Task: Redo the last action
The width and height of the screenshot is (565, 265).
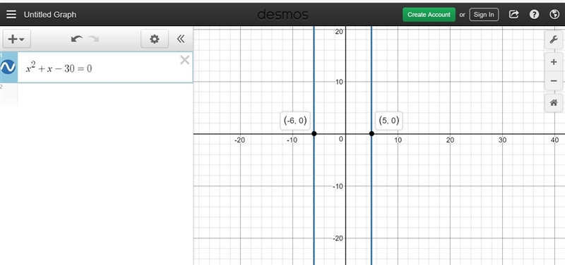Action: click(93, 39)
